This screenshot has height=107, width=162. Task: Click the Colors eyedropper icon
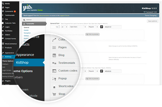(54, 40)
